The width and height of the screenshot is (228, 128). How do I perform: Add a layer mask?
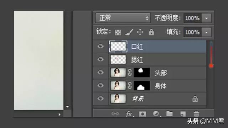[142, 114]
